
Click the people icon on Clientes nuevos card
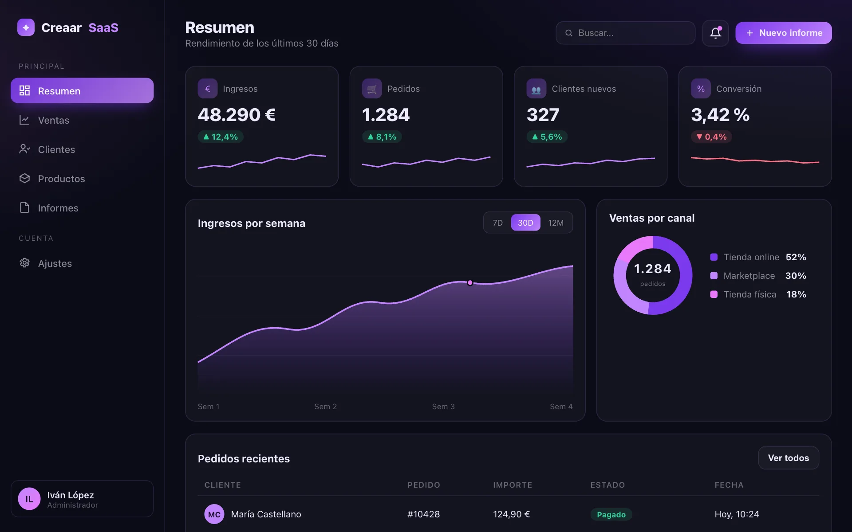click(536, 89)
